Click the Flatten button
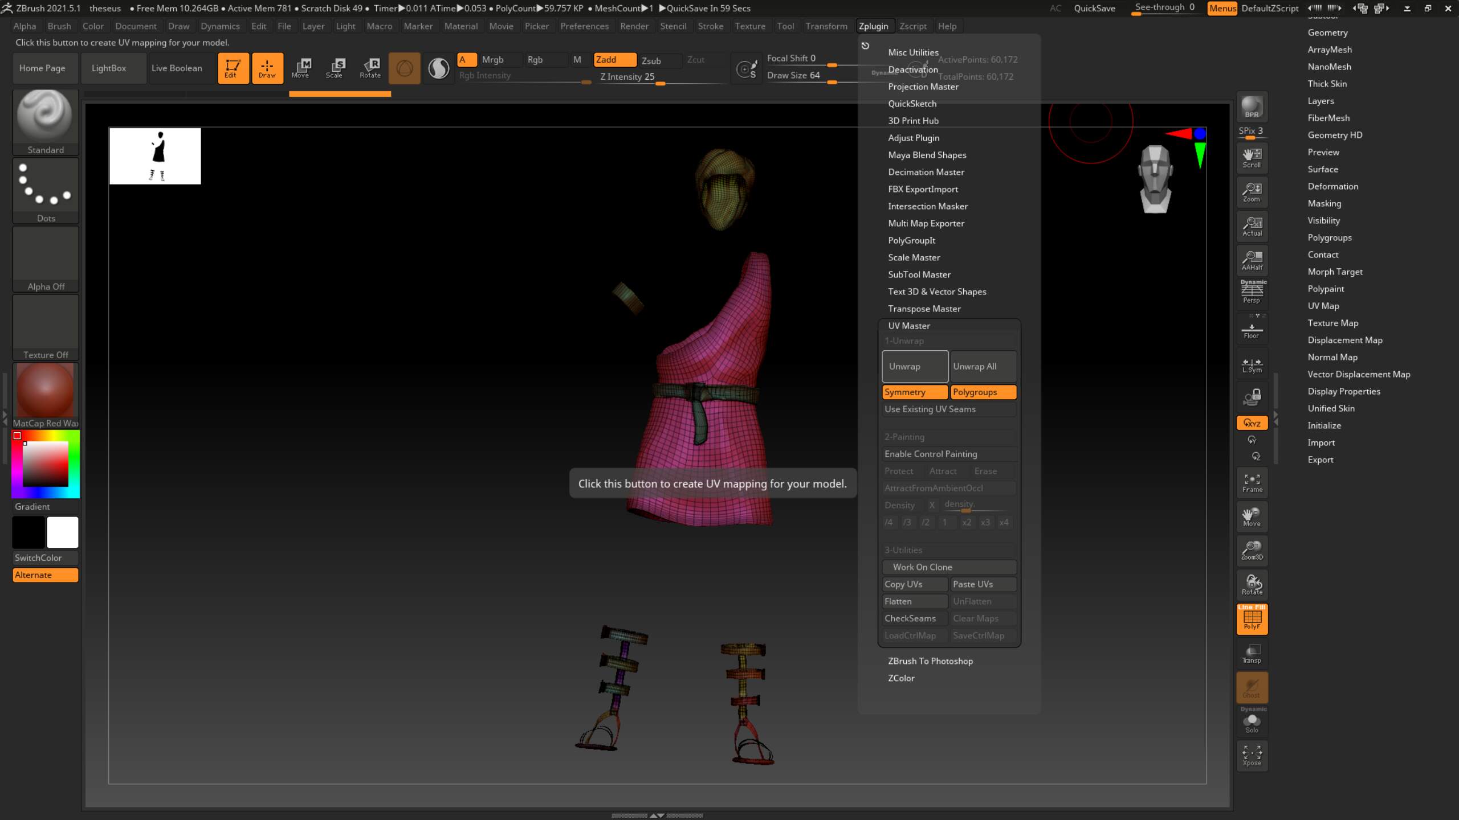Image resolution: width=1459 pixels, height=820 pixels. tap(915, 601)
